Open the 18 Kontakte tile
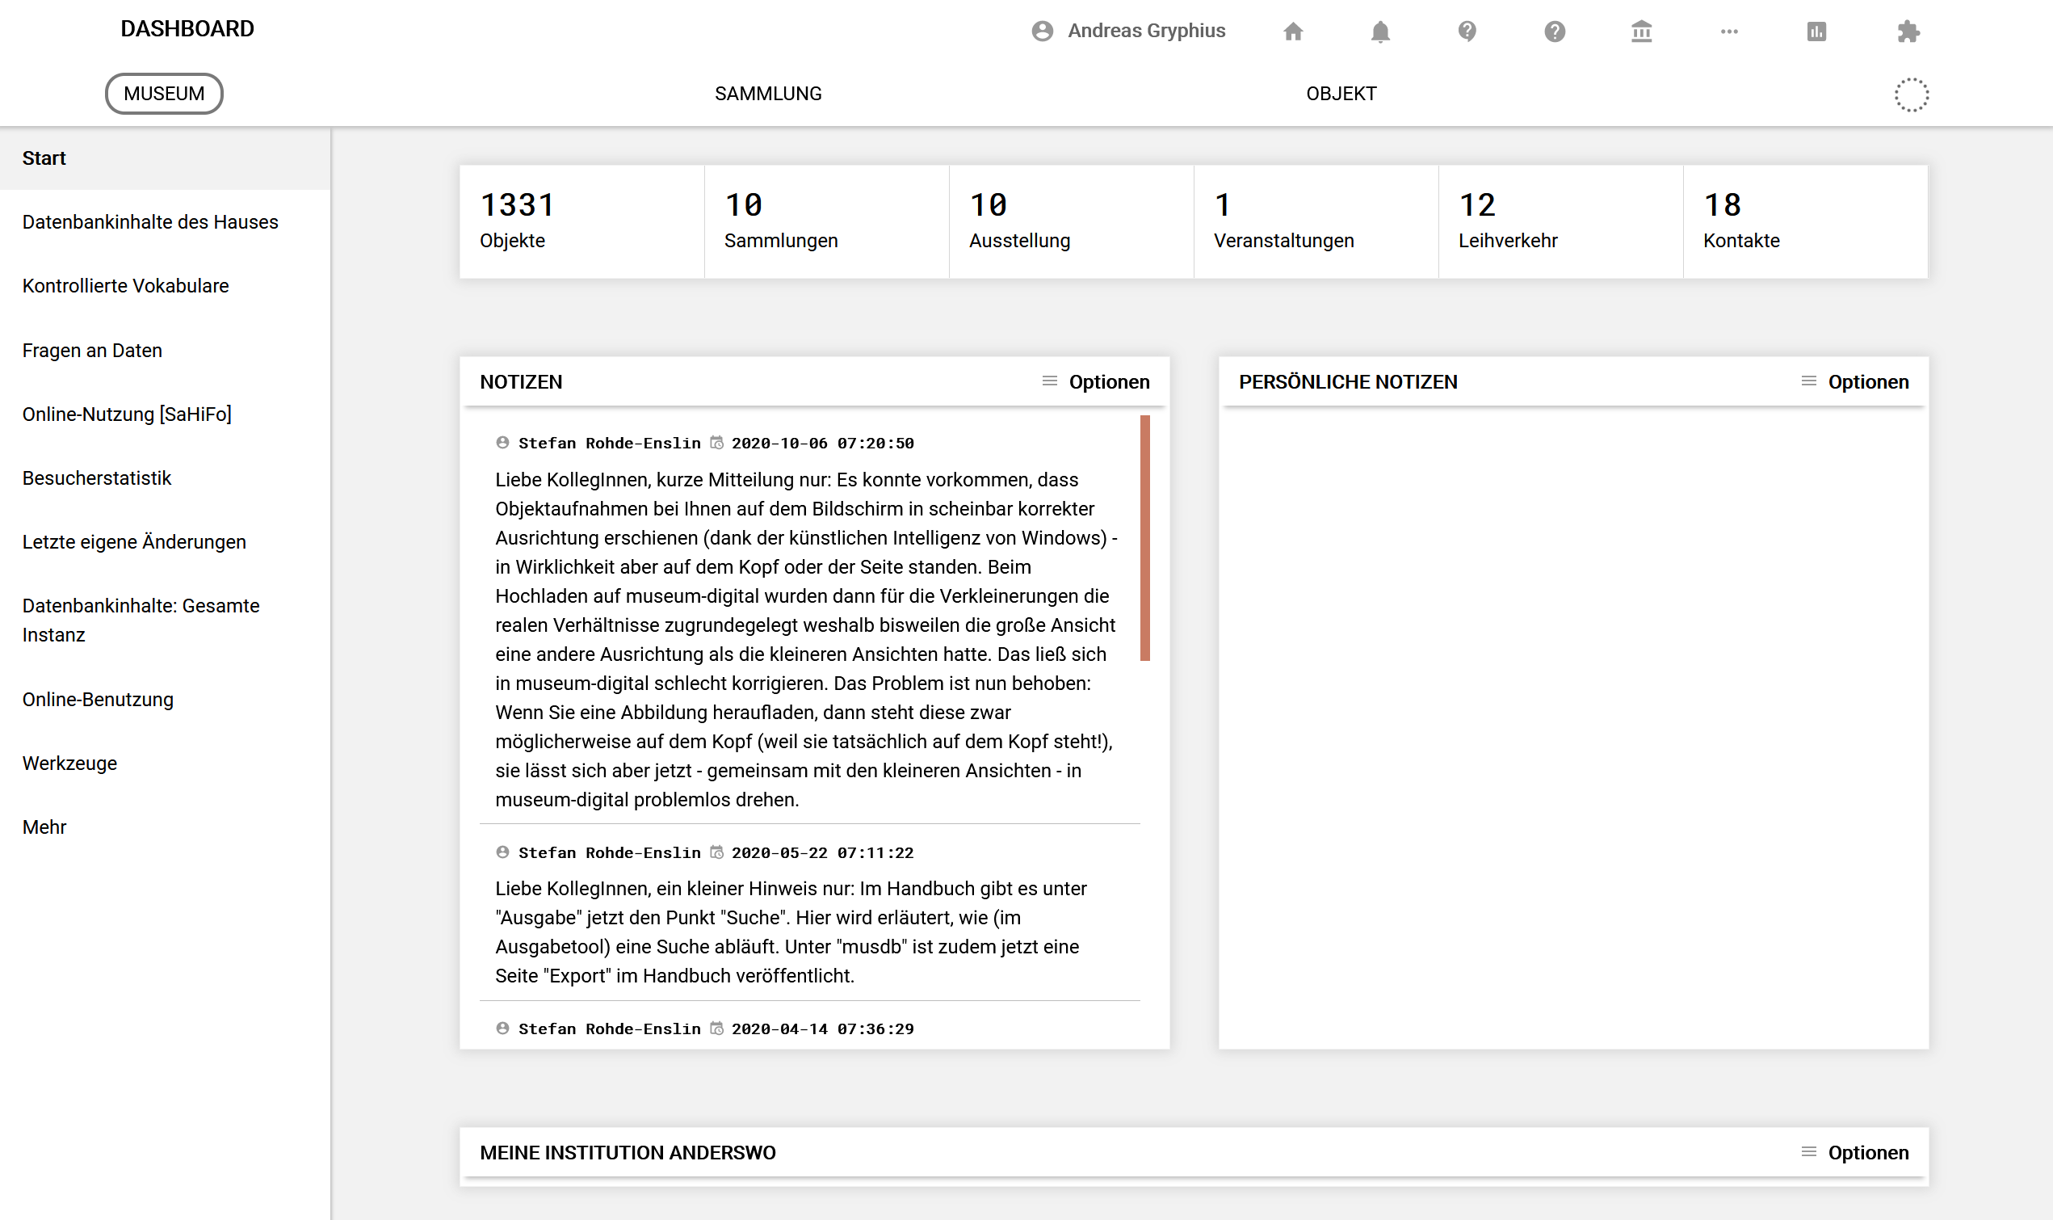 1806,221
